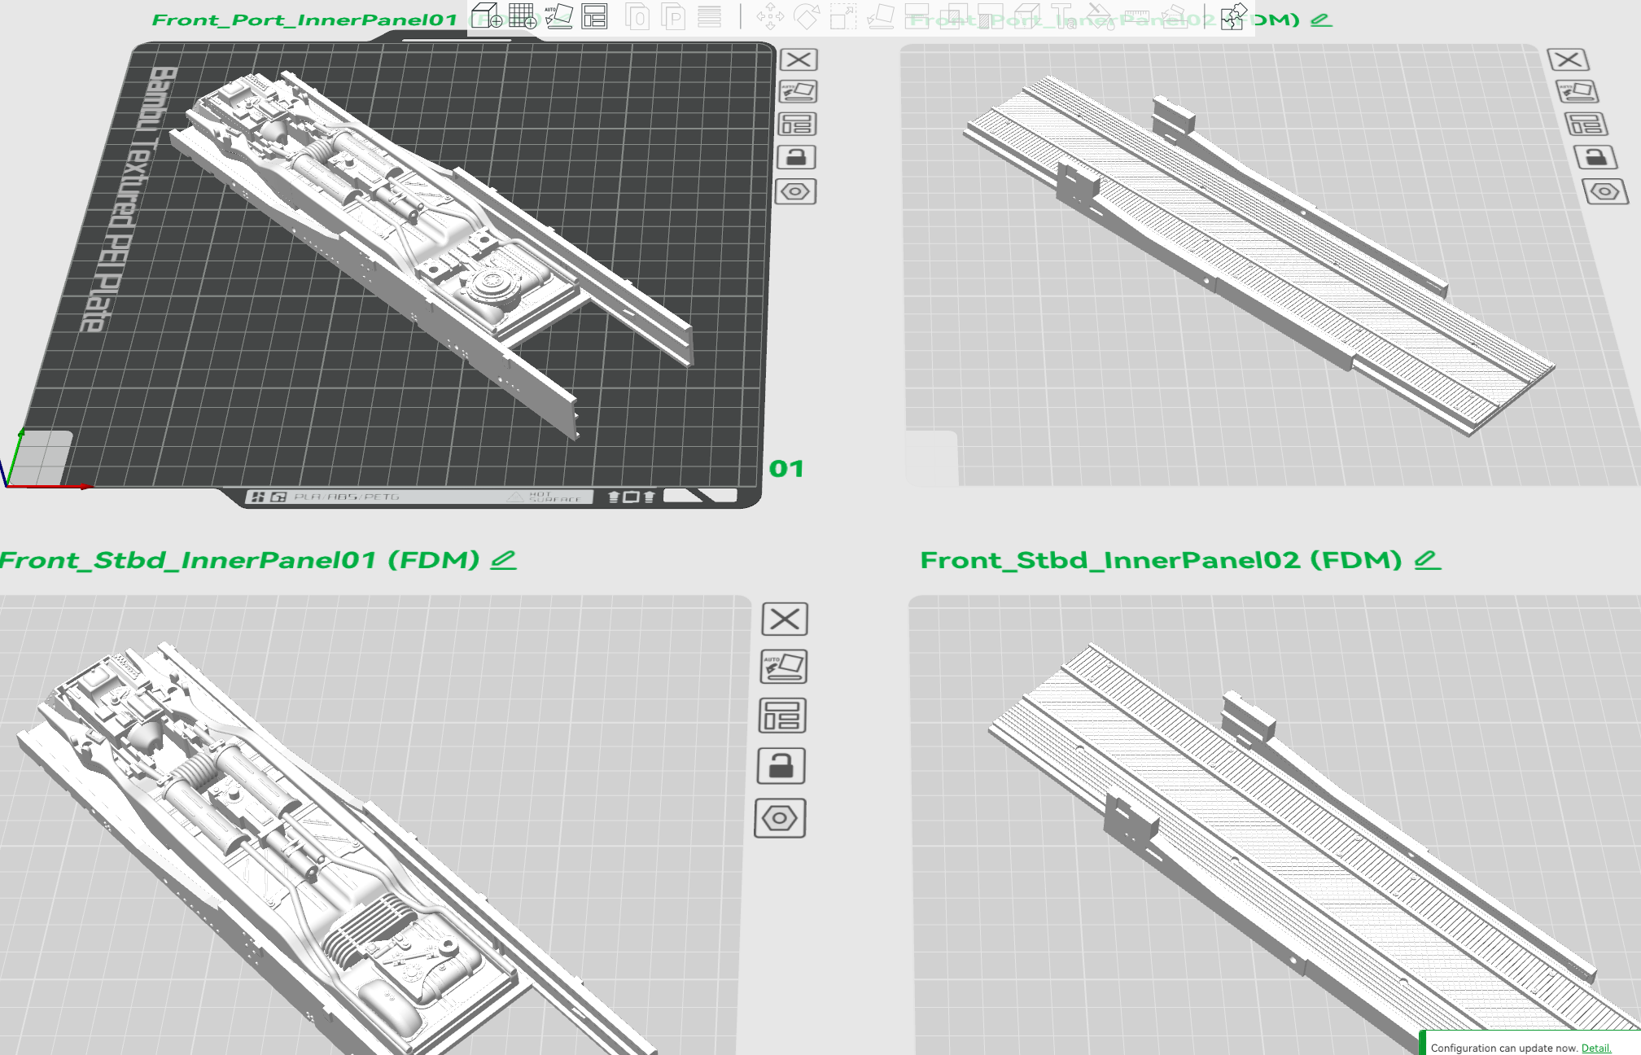
Task: Remove objects on Front_Stbd_InnerPanel01 plate
Action: click(x=785, y=619)
